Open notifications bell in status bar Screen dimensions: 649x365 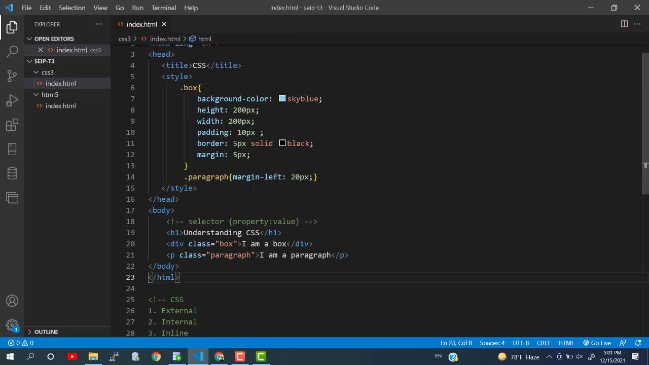point(638,343)
